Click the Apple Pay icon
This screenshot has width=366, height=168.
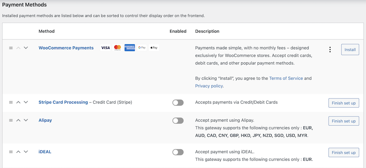(154, 48)
